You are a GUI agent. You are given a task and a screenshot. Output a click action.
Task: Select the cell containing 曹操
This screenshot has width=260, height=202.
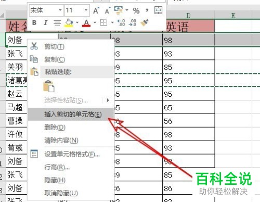tap(17, 121)
